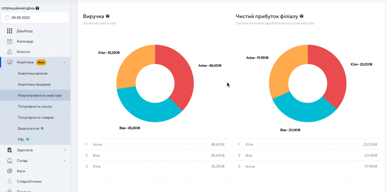This screenshot has width=386, height=192.
Task: Click blue Віка segment in profit chart
Action: 302,113
